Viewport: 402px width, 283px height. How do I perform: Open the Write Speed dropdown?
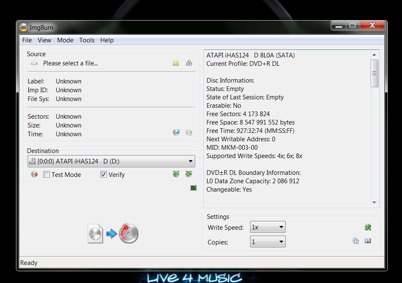click(268, 227)
